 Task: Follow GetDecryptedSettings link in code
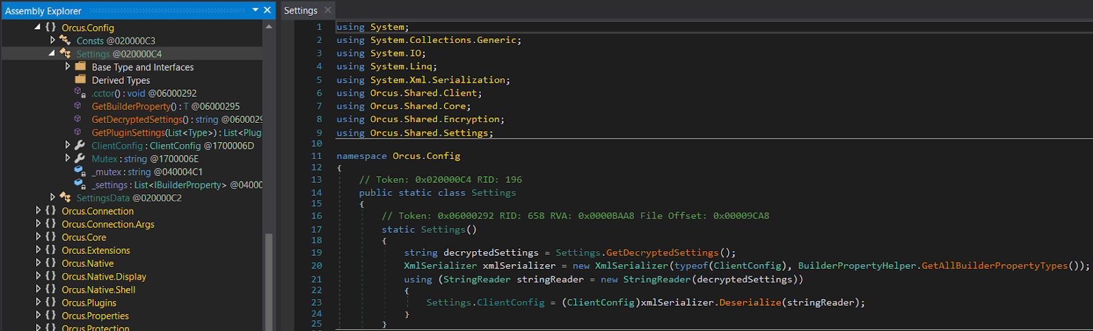(x=662, y=253)
